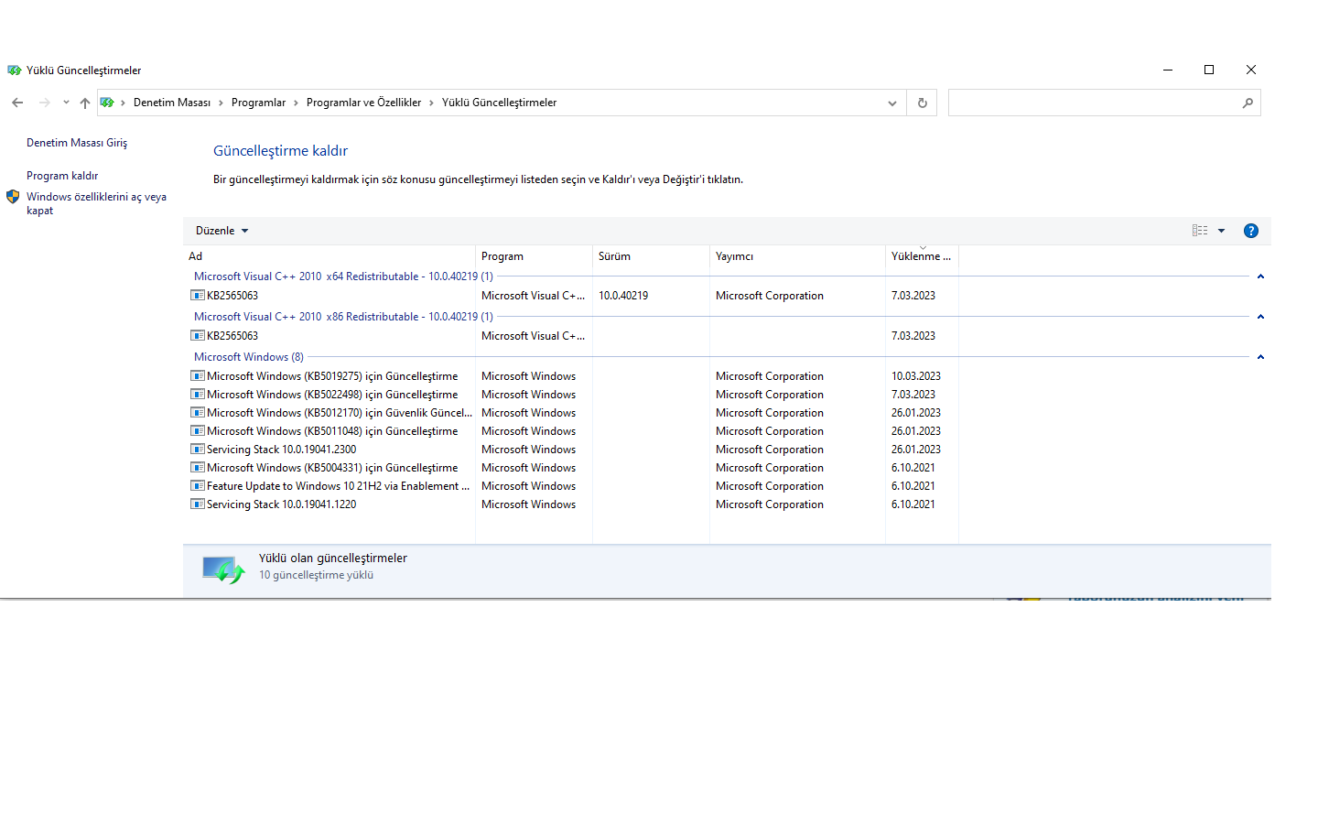Select KB2565063 icon with version 10.0.40219
Image resolution: width=1318 pixels, height=824 pixels.
[x=197, y=296]
